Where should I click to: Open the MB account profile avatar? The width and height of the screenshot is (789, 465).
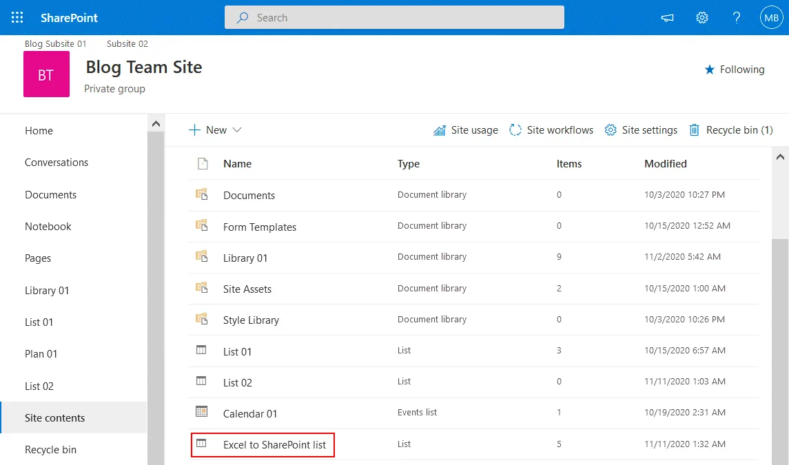770,18
